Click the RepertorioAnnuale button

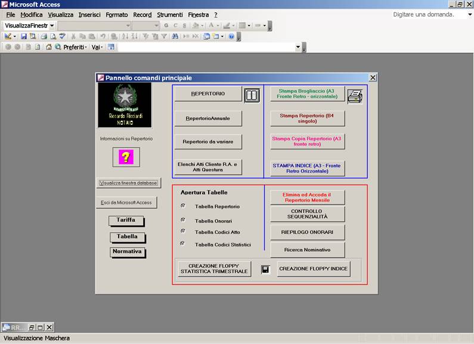point(208,118)
